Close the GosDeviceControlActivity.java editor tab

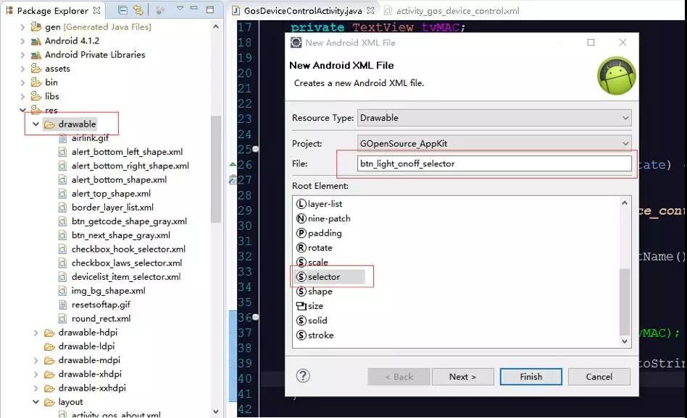(x=370, y=10)
